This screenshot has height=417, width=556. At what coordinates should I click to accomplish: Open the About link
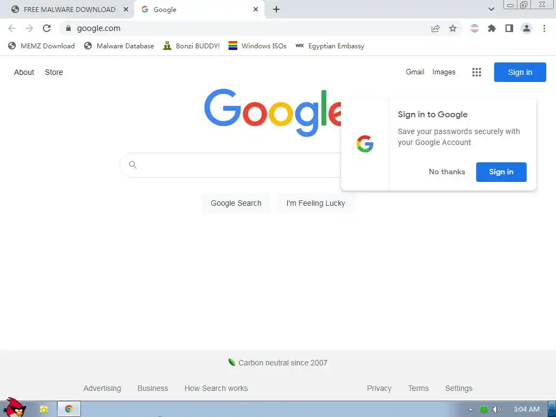24,72
